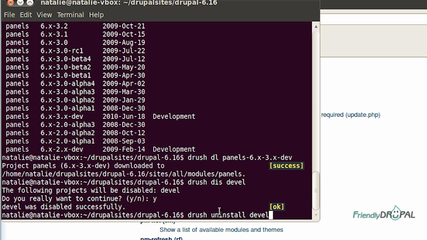This screenshot has height=240, width=427.
Task: Click the scrollbar track above the thumb
Action: coord(316,100)
